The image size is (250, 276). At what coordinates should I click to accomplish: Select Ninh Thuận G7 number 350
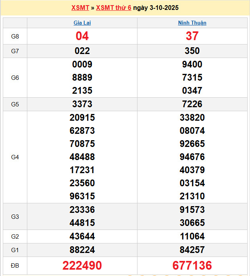coord(192,51)
